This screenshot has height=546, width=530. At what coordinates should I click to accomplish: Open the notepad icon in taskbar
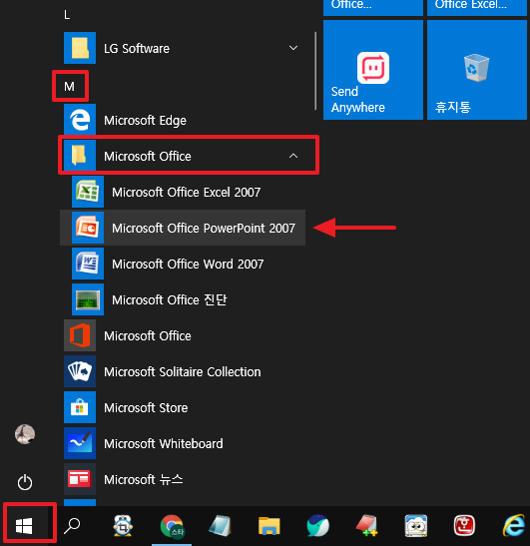point(220,525)
